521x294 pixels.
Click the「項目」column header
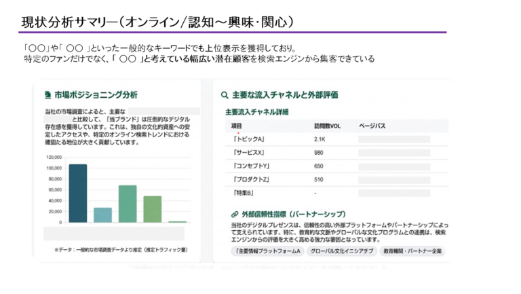click(237, 126)
